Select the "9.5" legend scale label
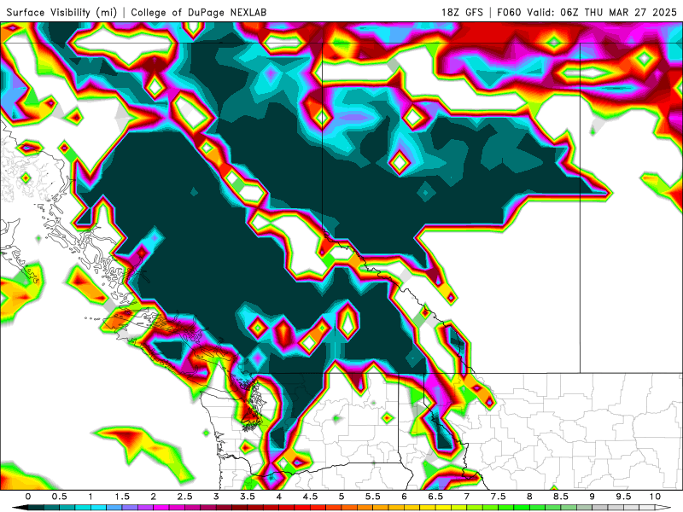683x512 pixels. [x=624, y=497]
